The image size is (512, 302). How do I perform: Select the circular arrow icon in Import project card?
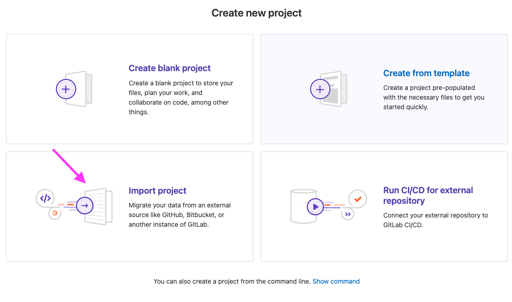coord(84,206)
